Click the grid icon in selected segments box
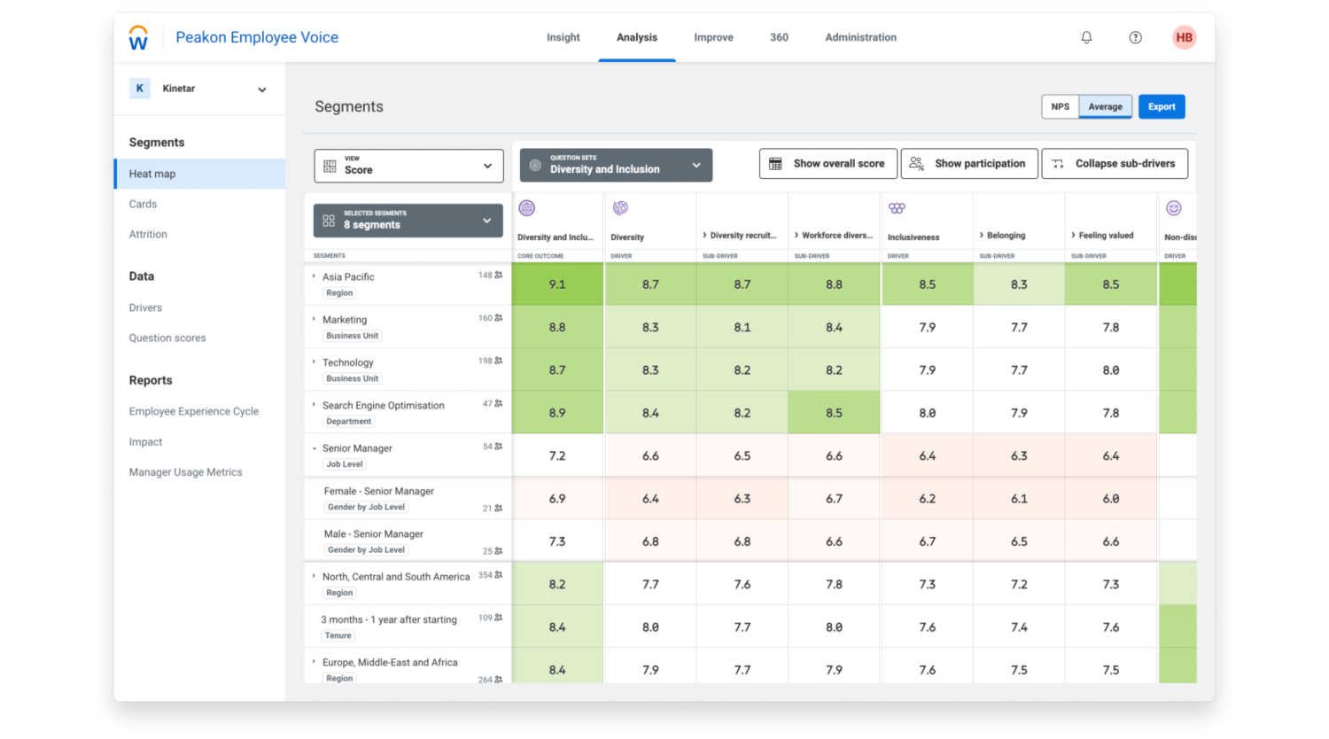Viewport: 1329px width, 739px height. click(329, 221)
